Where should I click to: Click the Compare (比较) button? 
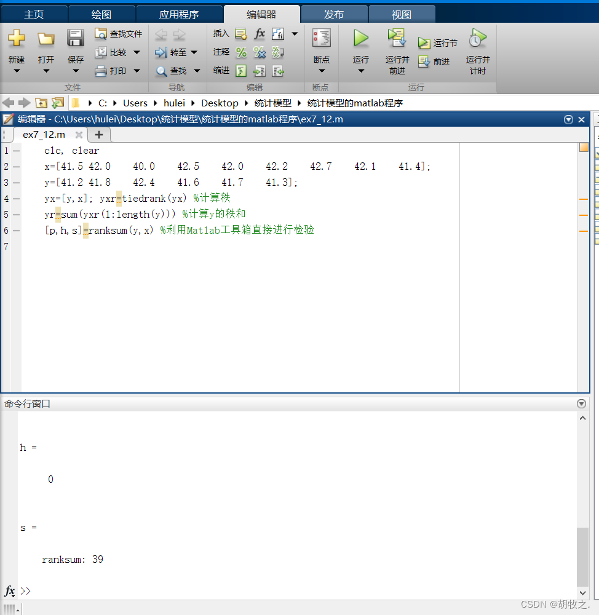[x=111, y=52]
